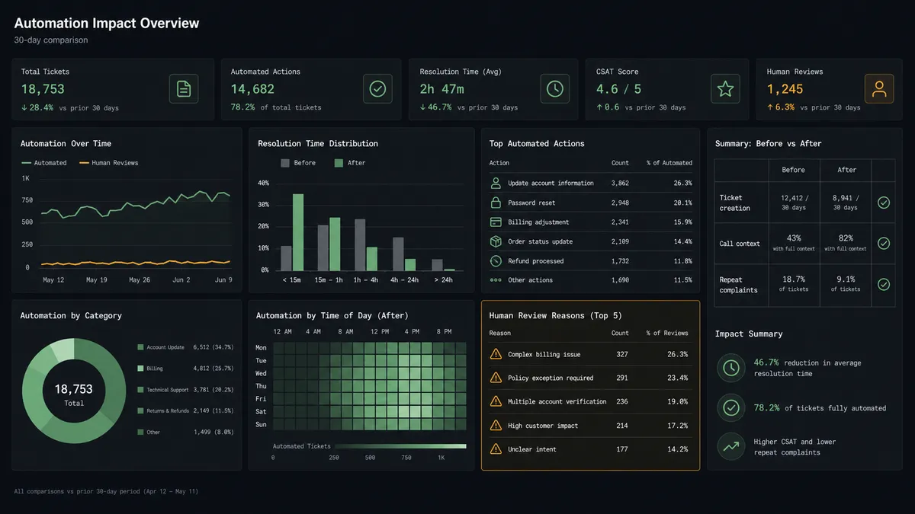Toggle the Before legend in Resolution Time Distribution
The image size is (915, 514).
[298, 163]
